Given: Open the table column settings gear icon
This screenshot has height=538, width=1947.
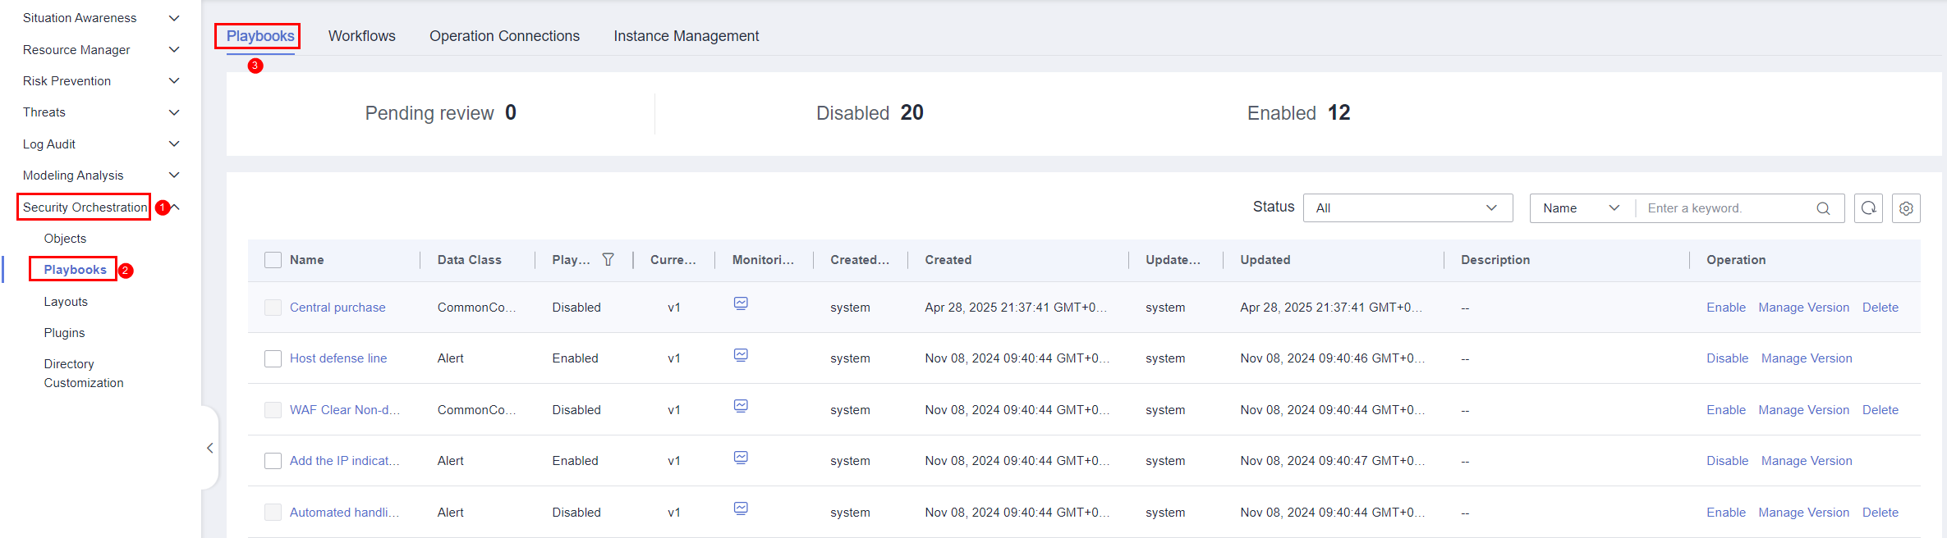Looking at the screenshot, I should (1906, 208).
